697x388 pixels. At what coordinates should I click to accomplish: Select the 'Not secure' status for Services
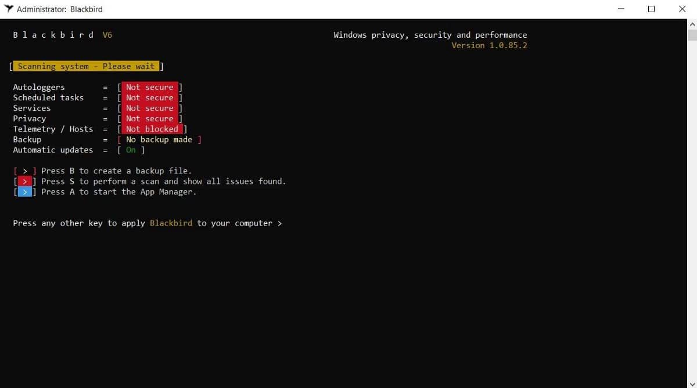pyautogui.click(x=149, y=108)
